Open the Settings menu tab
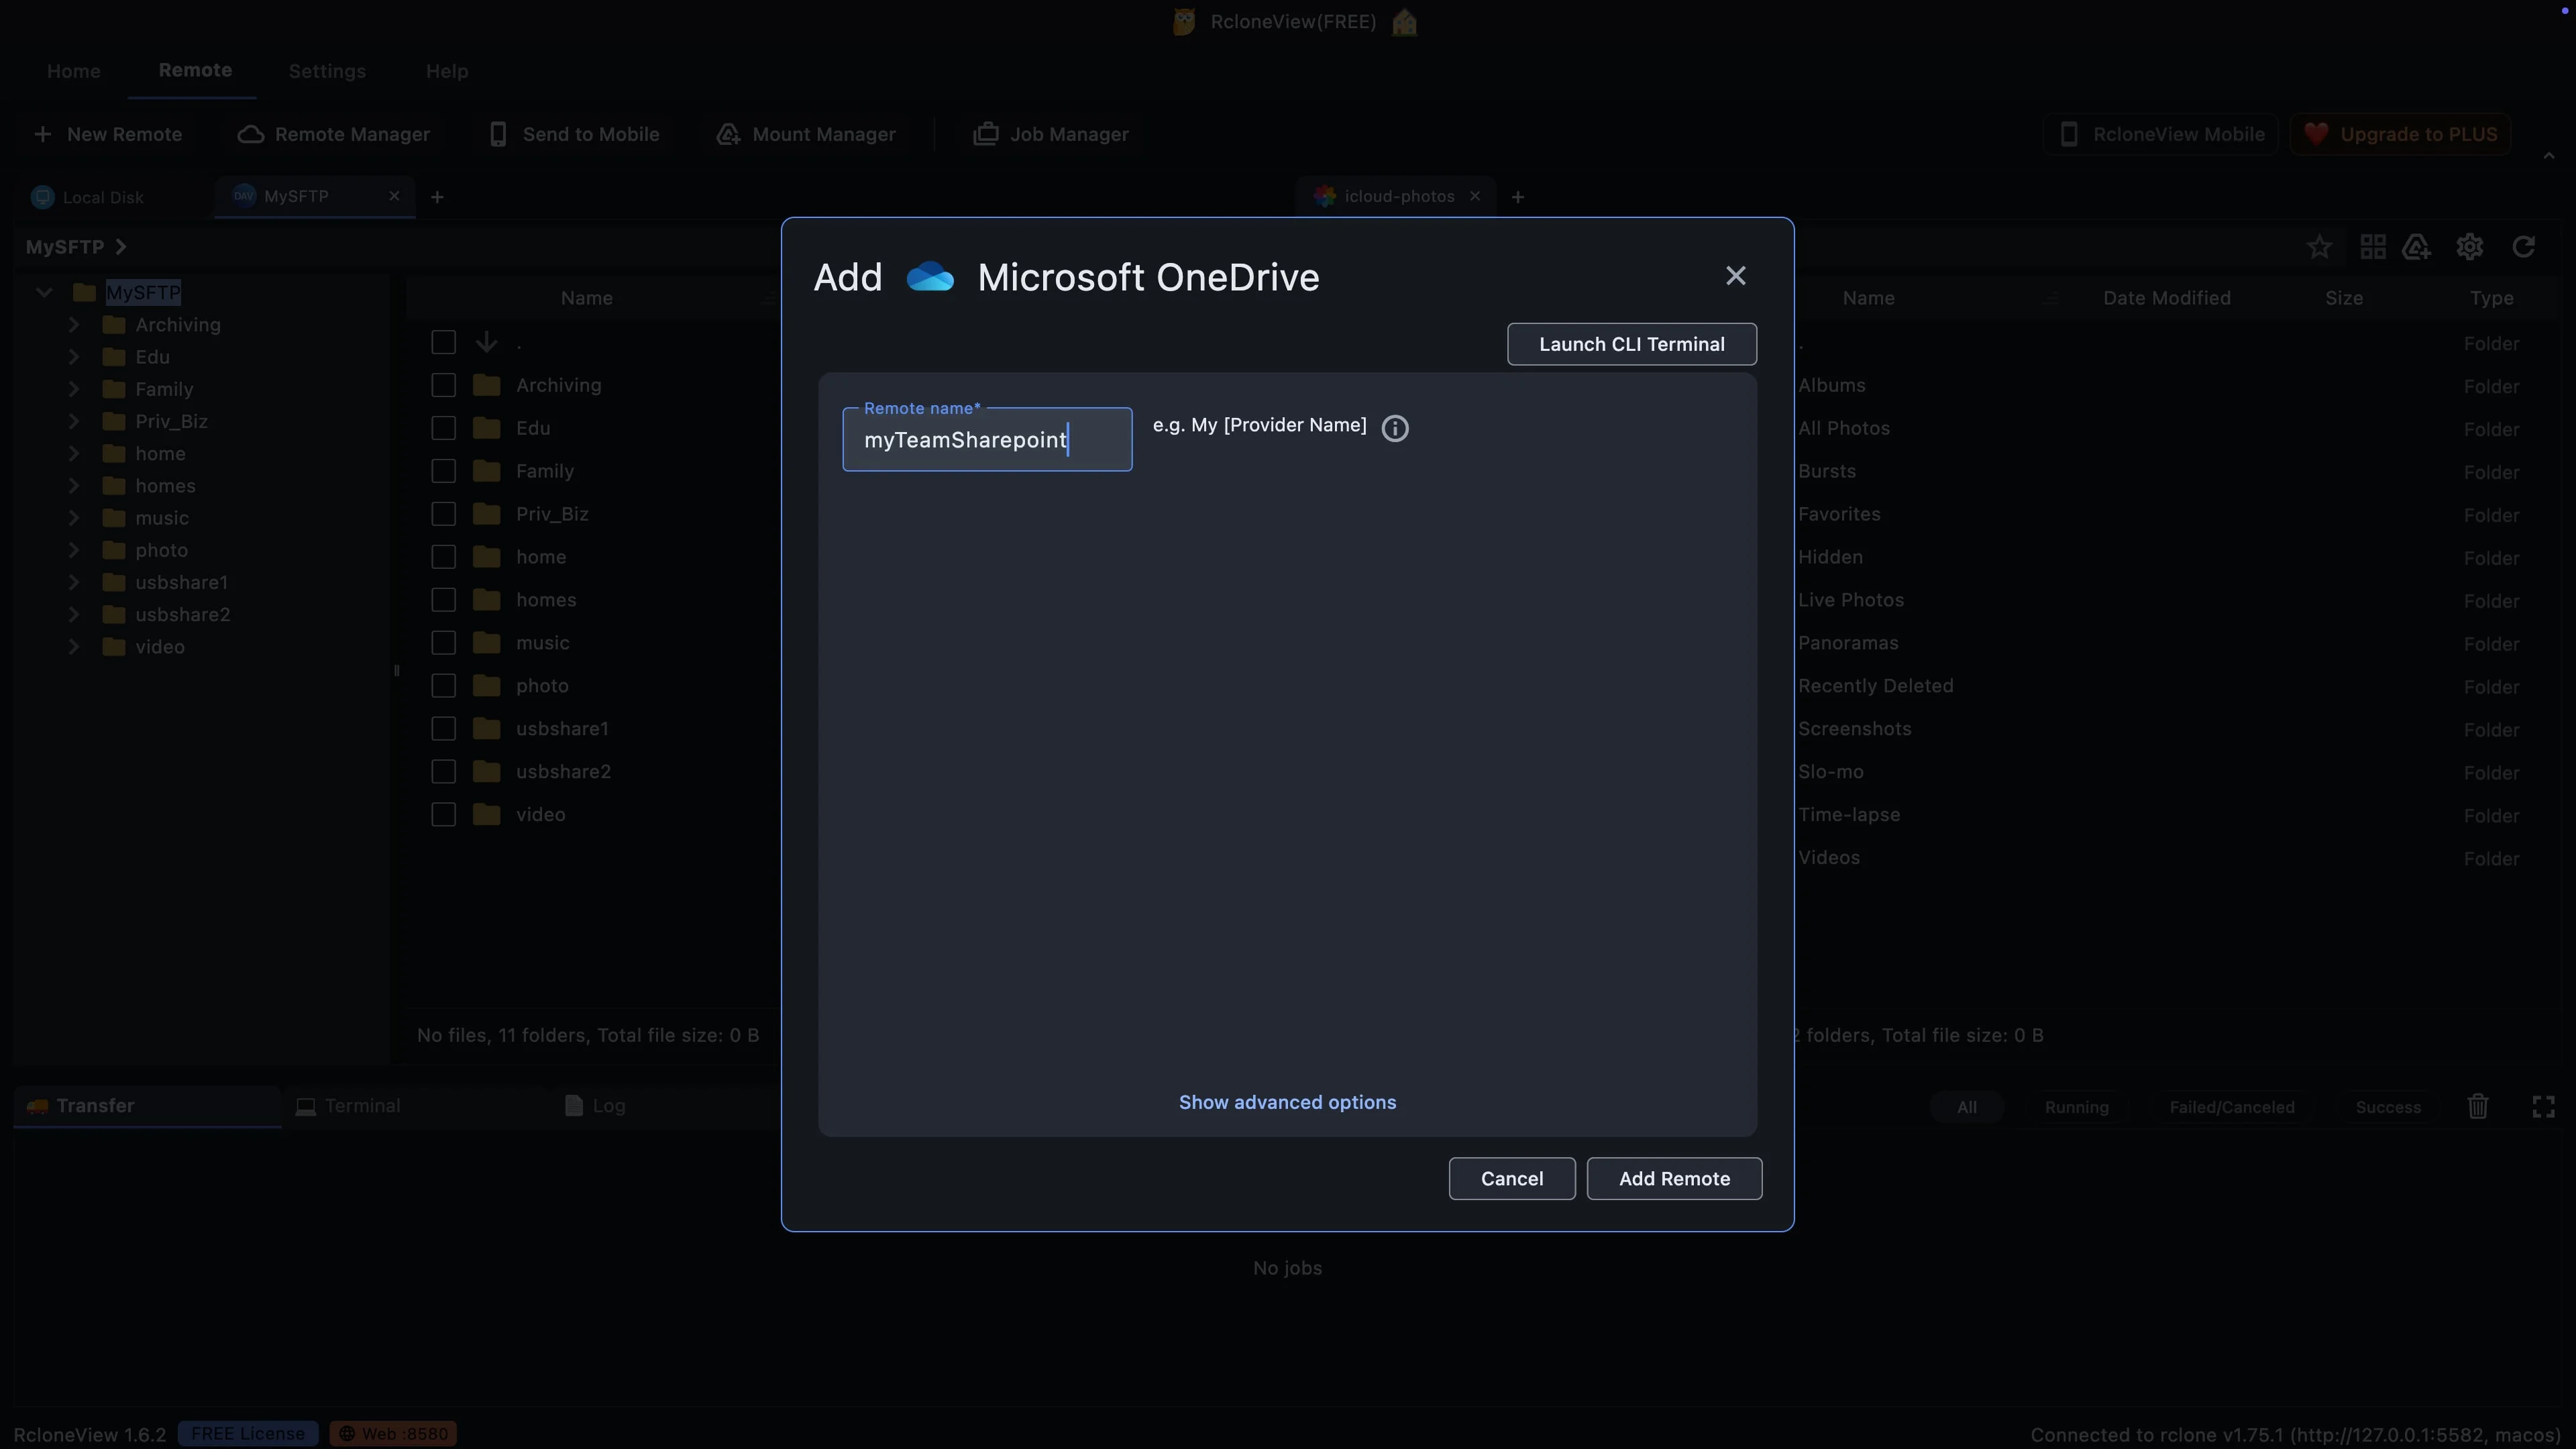The width and height of the screenshot is (2576, 1449). click(x=327, y=71)
